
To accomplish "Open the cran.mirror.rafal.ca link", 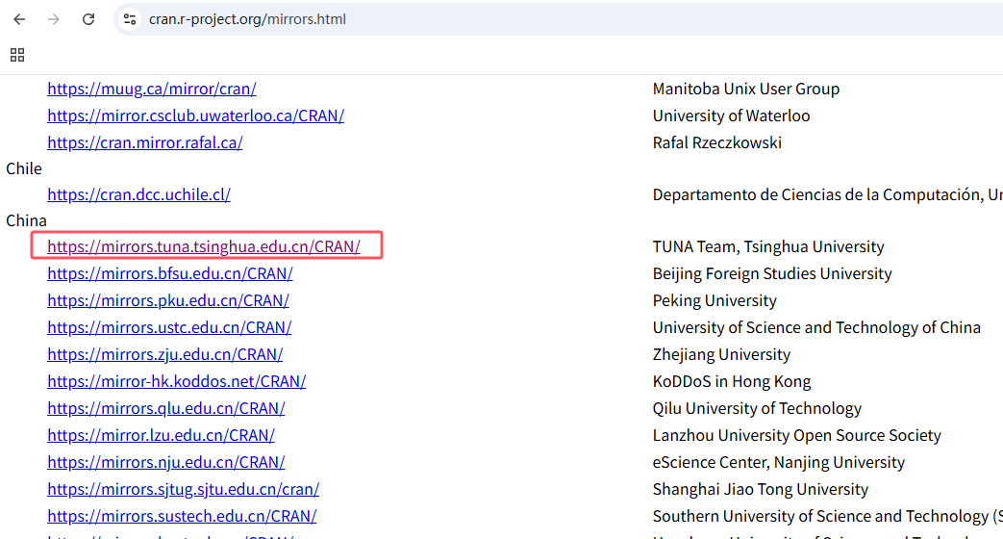I will (x=145, y=142).
